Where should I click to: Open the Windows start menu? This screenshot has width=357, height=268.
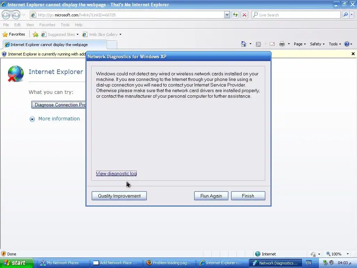16,263
